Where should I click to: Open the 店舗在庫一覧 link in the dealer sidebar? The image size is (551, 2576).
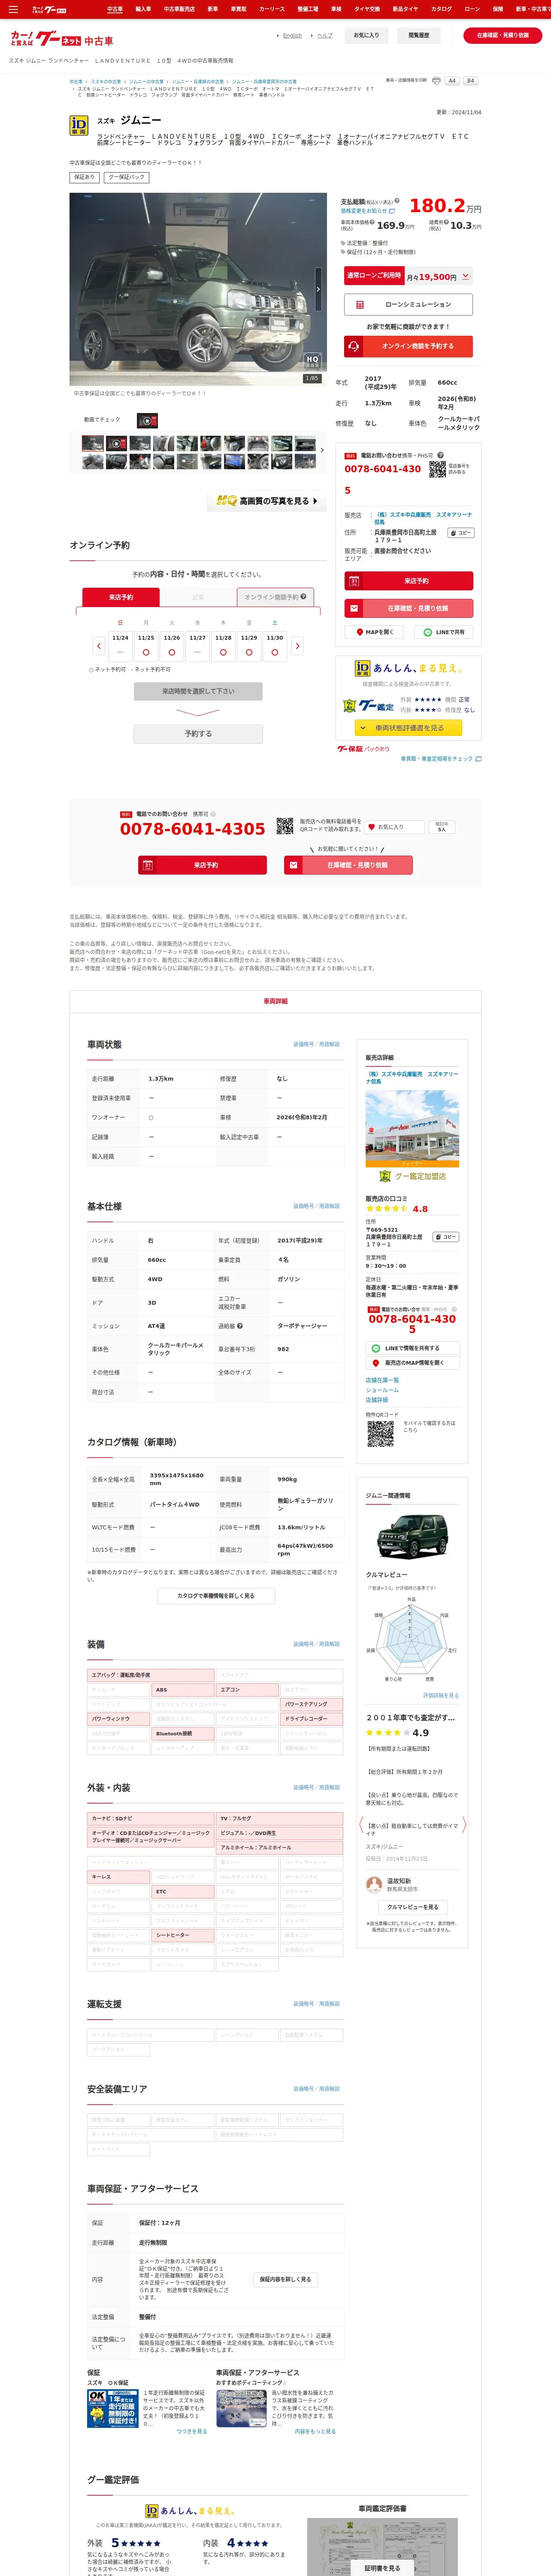(x=382, y=1380)
